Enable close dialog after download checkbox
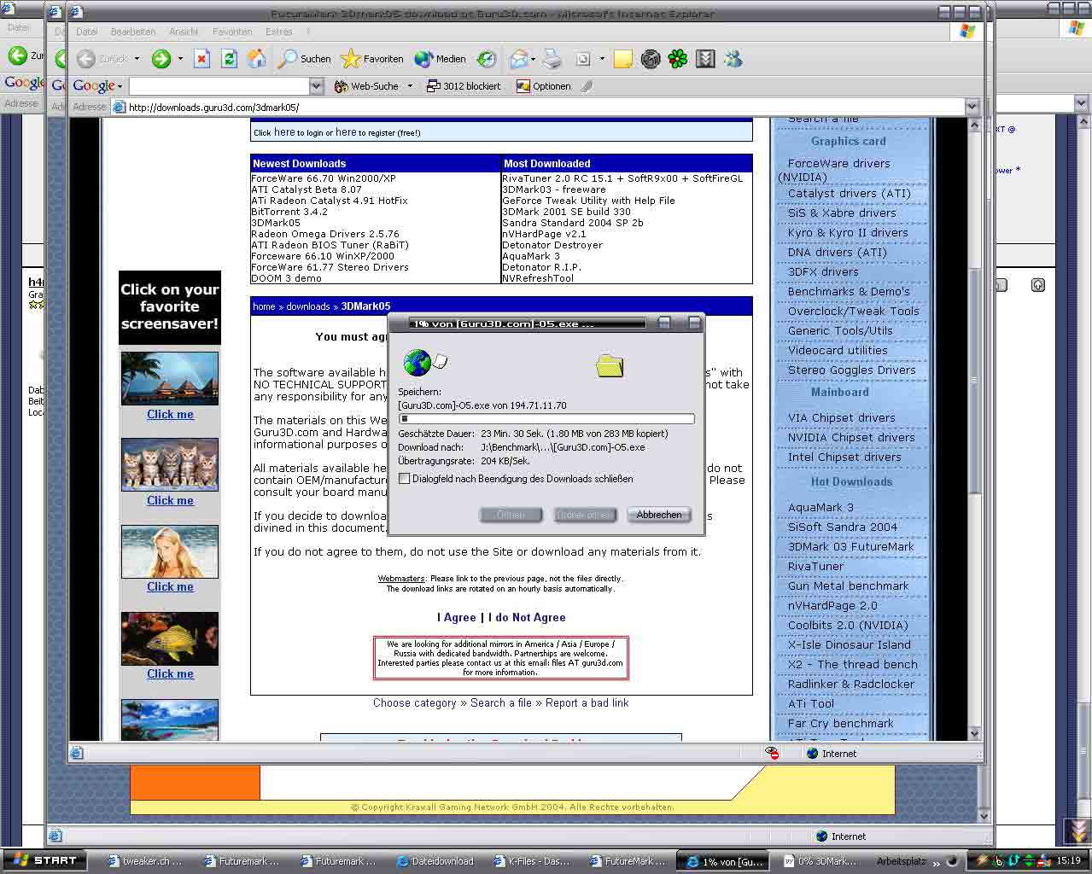This screenshot has height=874, width=1092. point(405,479)
